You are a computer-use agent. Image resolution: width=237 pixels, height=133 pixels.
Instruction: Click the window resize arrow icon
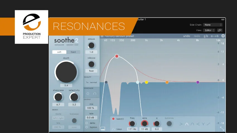click(x=222, y=129)
